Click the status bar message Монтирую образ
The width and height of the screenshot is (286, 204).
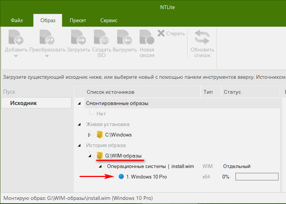point(78,198)
